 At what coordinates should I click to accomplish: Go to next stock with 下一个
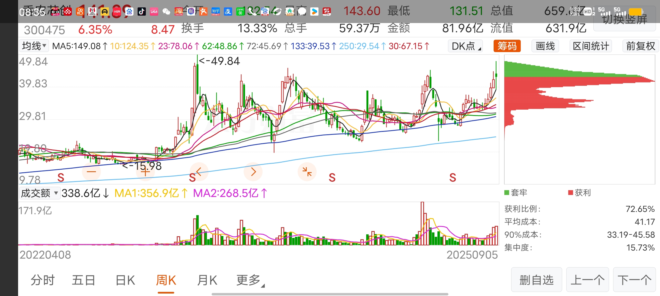point(634,280)
